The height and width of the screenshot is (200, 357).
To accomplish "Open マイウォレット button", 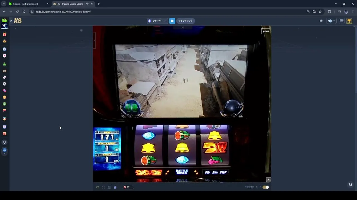I will click(185, 21).
